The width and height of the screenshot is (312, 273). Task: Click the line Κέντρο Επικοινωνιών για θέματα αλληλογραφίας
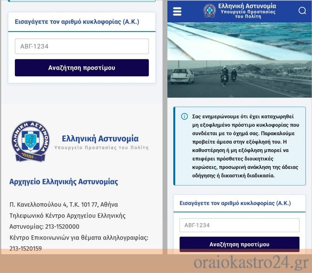point(79,238)
